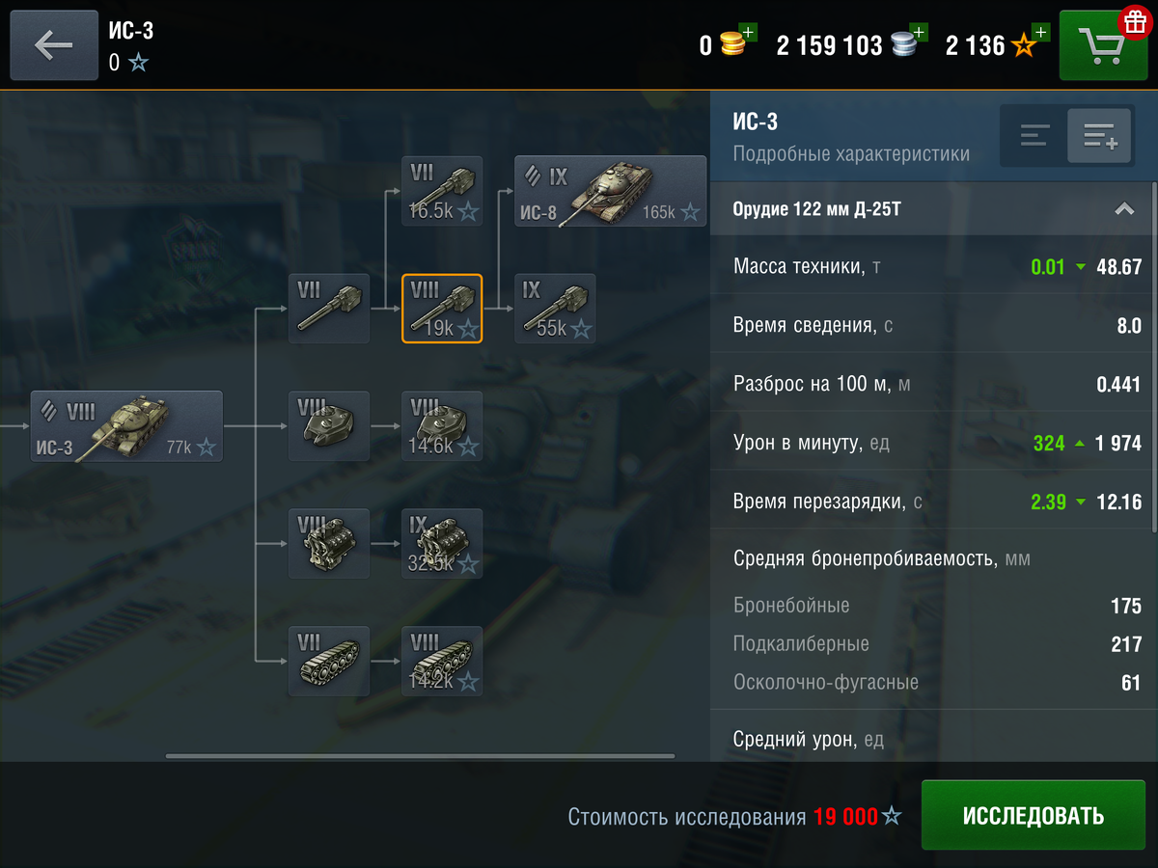Collapse the Орудие 122 мм Д-25Т section

coord(1124,209)
